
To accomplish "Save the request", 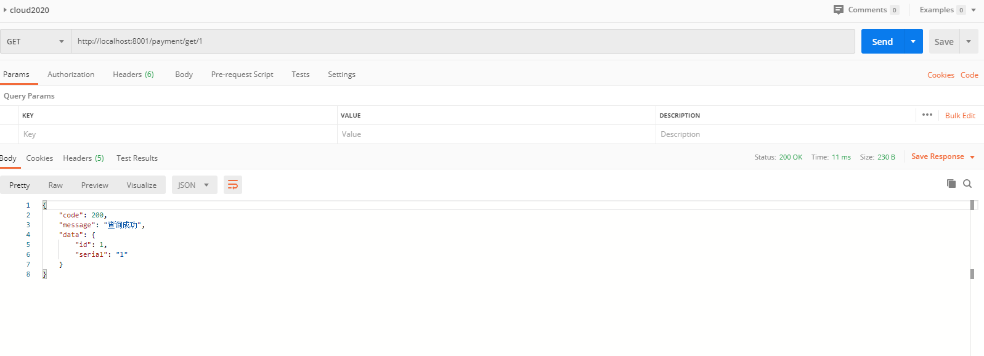I will [x=944, y=42].
